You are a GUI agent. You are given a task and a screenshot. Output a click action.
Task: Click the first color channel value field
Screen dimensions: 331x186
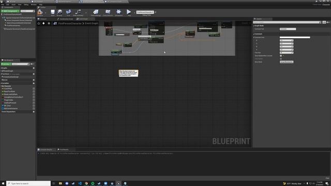tap(287, 40)
